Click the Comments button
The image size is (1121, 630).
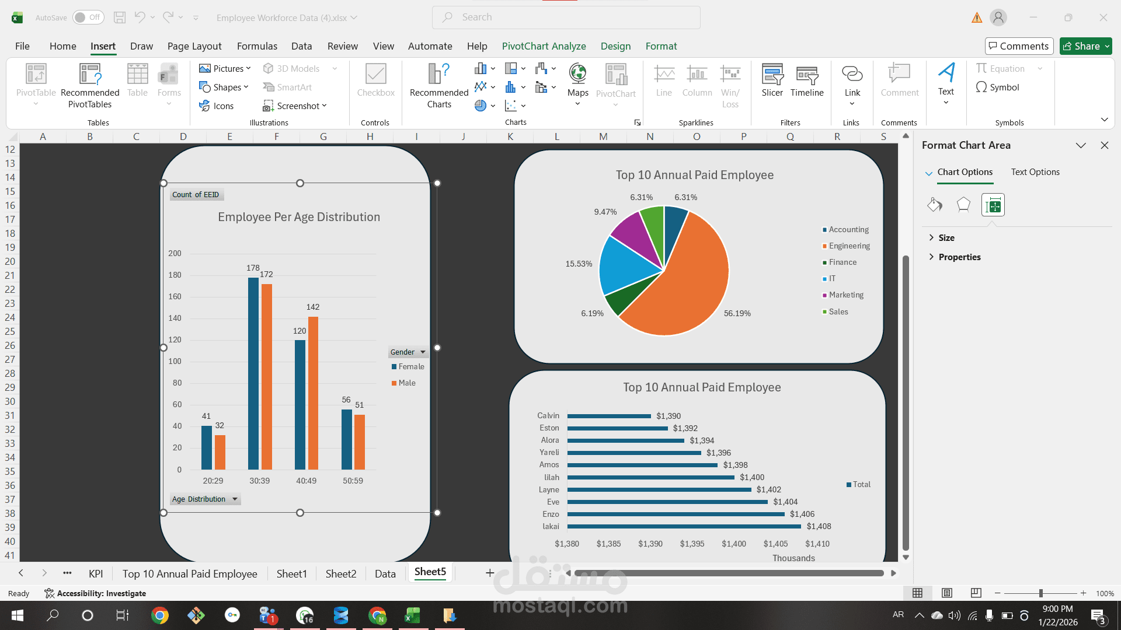click(1019, 46)
